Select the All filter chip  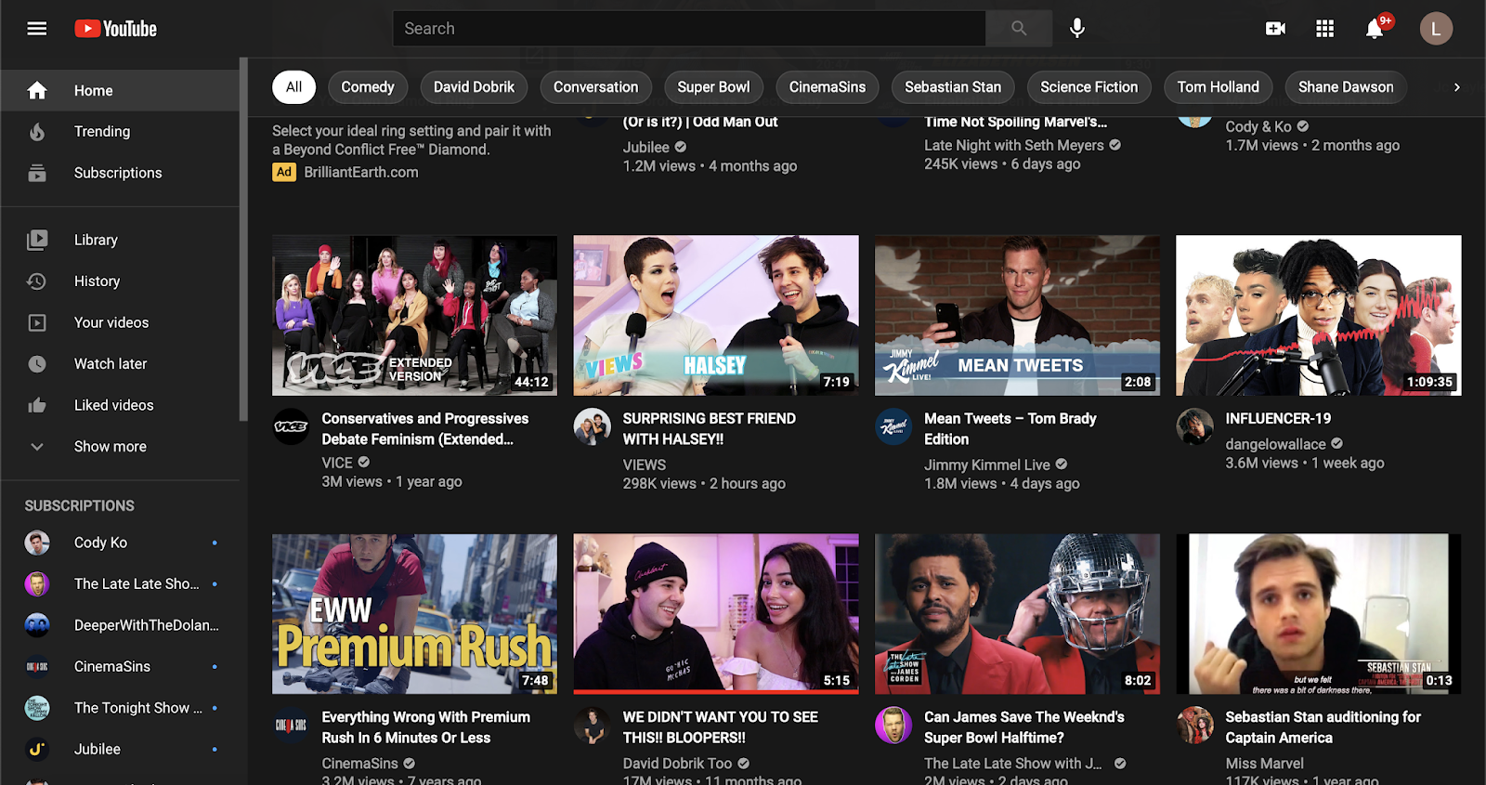click(x=293, y=87)
